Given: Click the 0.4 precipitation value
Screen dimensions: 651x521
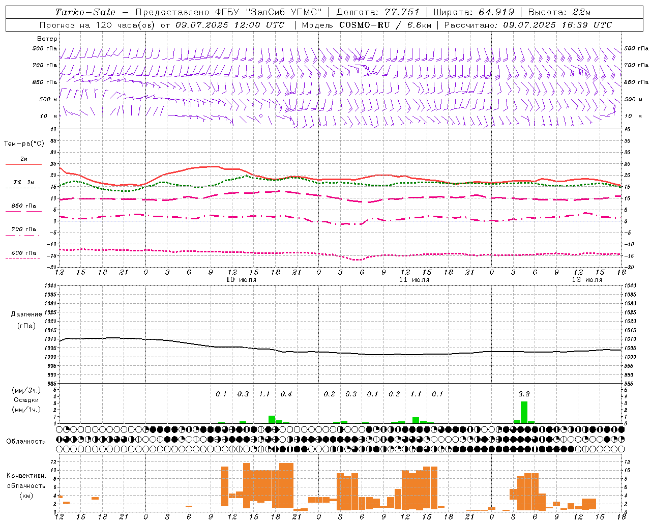Looking at the screenshot, I should [x=286, y=394].
